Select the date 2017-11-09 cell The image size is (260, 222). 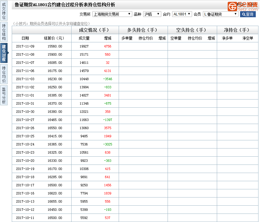pyautogui.click(x=25, y=46)
